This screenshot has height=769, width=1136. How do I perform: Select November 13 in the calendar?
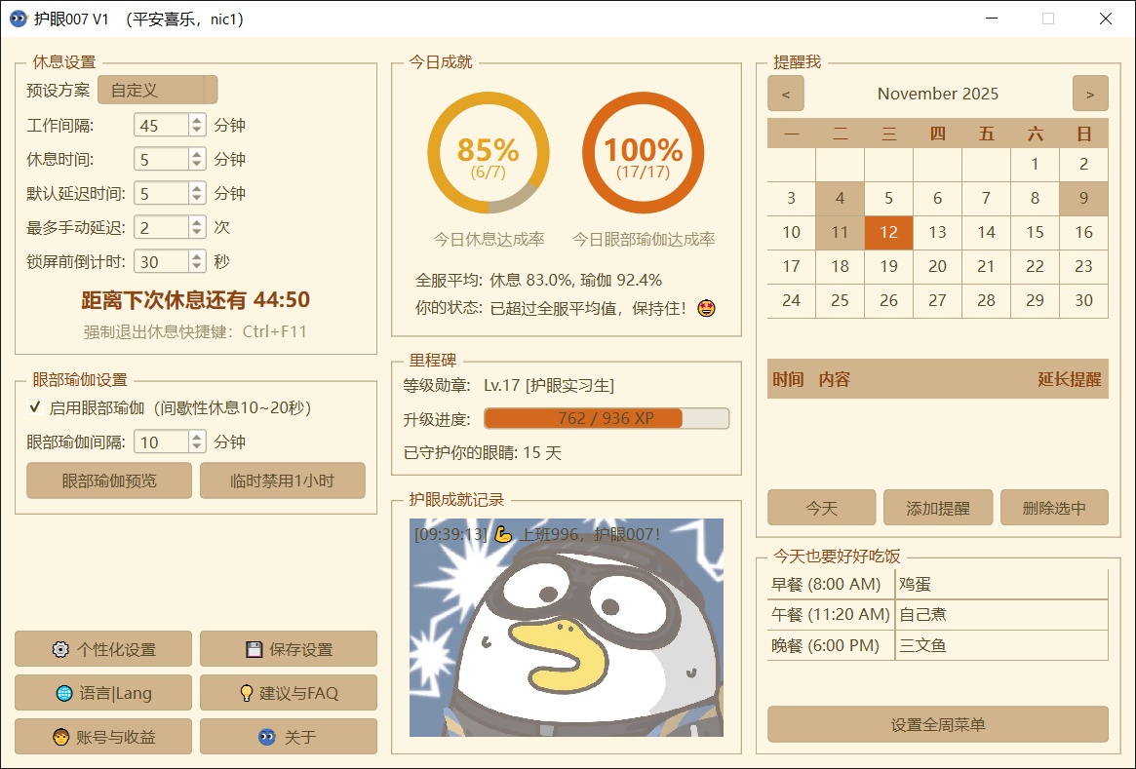937,233
